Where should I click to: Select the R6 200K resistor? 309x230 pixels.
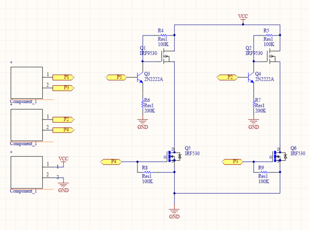[x=143, y=104]
